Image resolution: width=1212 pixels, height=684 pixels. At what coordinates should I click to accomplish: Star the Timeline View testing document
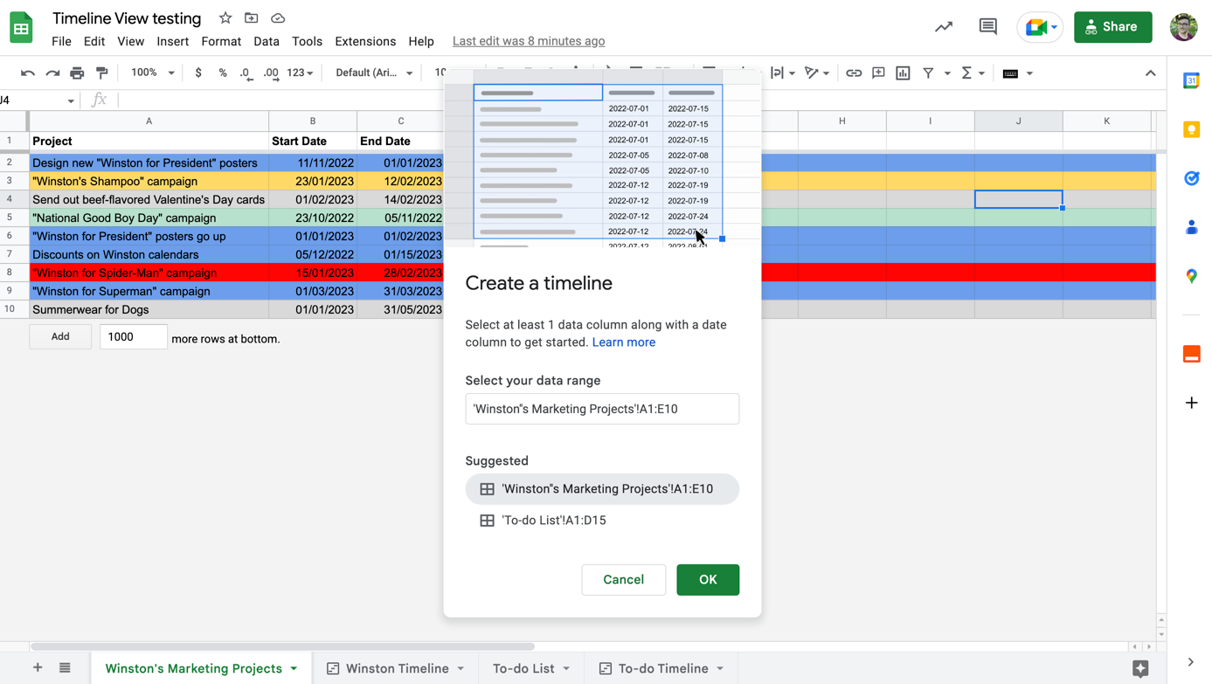225,18
